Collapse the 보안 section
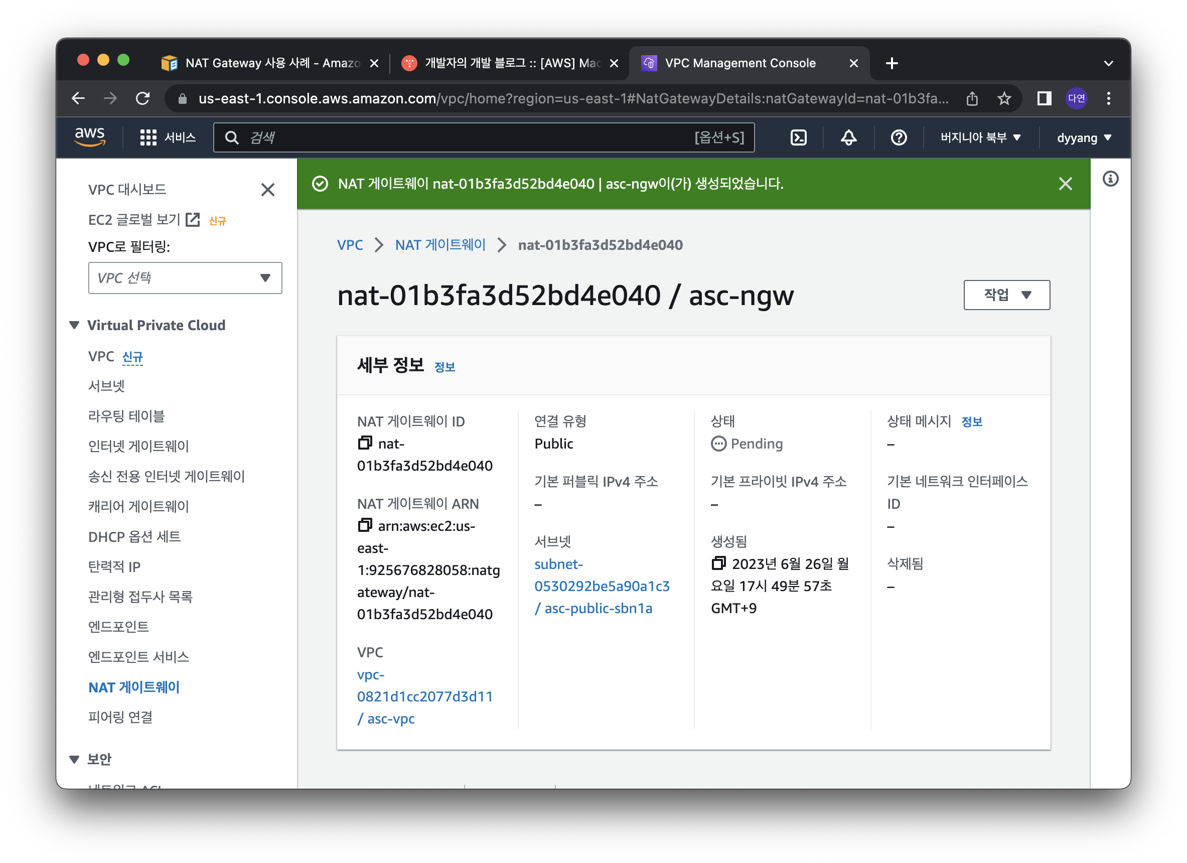 (x=74, y=759)
